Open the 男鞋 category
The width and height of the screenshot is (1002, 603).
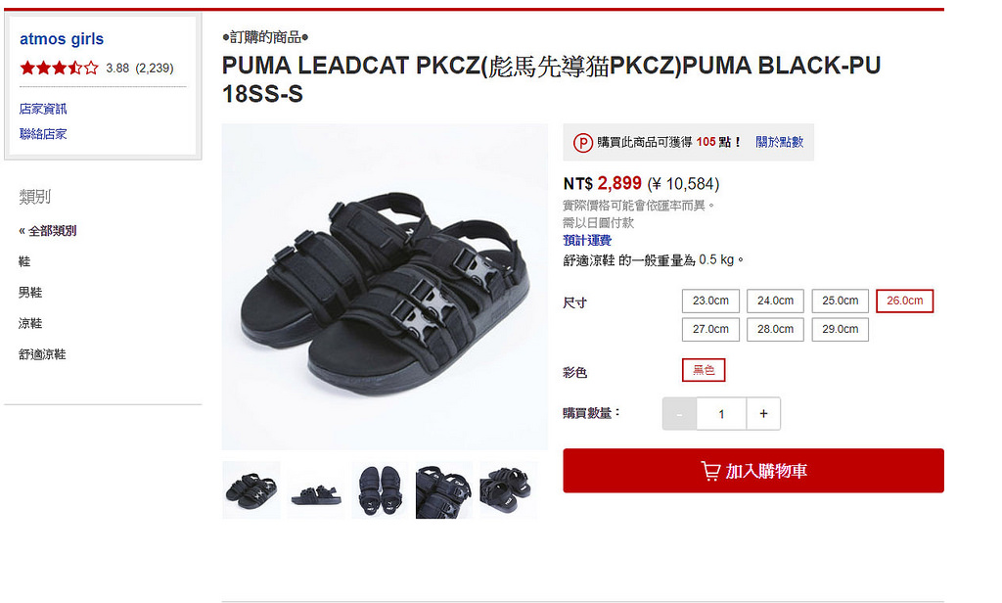[x=30, y=293]
